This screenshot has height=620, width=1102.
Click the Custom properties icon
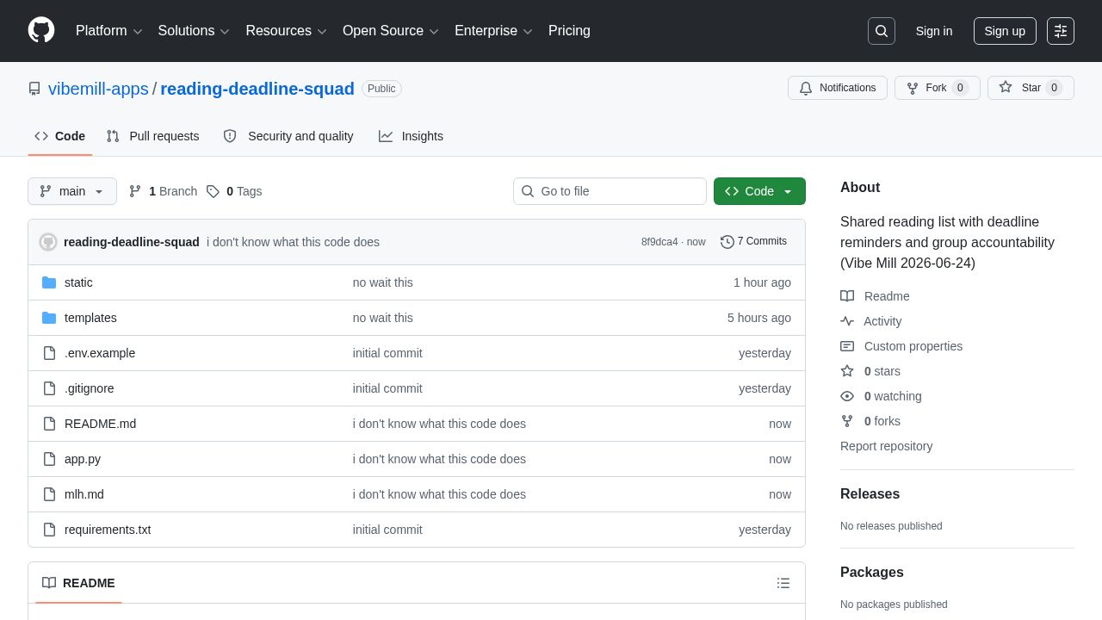(x=847, y=346)
